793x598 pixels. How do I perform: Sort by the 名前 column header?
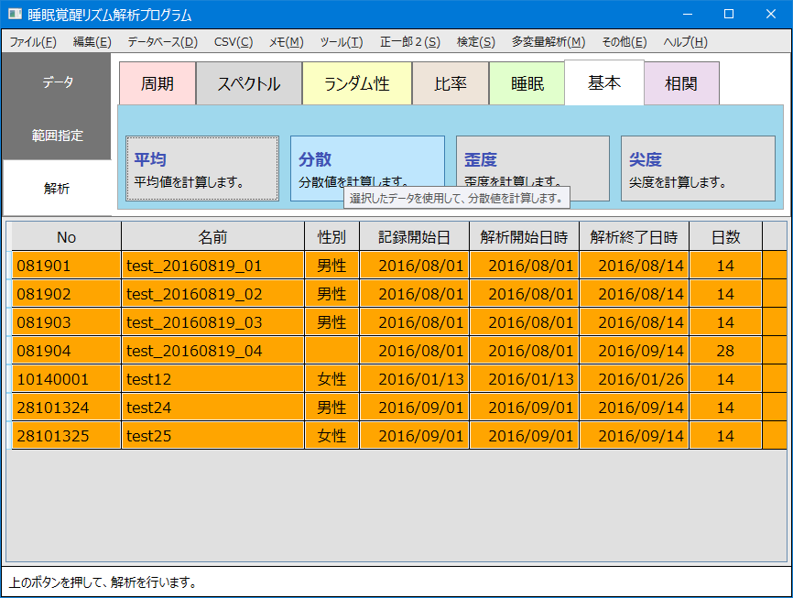point(213,237)
